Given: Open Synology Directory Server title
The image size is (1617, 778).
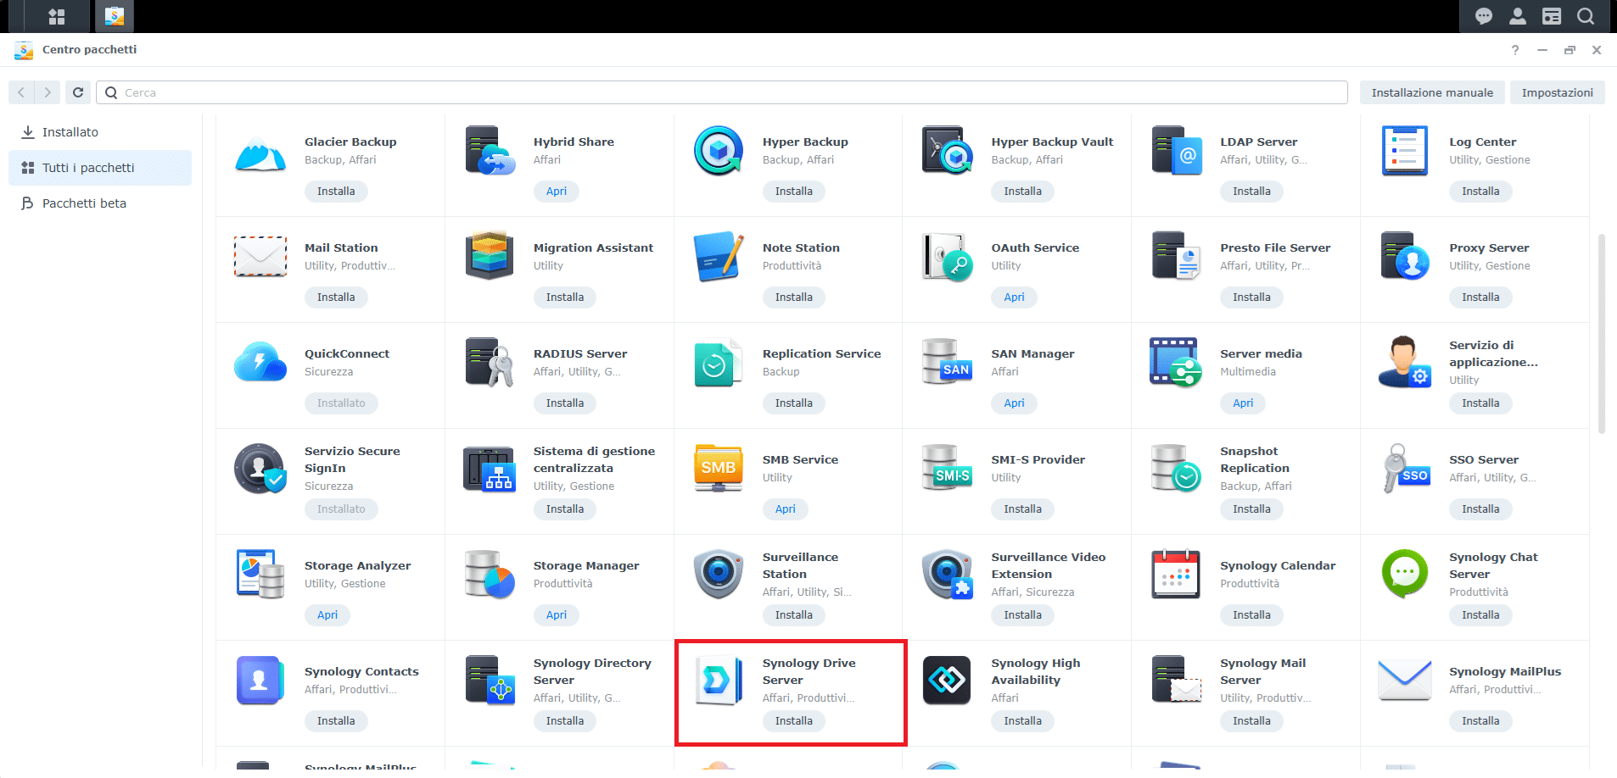Looking at the screenshot, I should pos(592,671).
